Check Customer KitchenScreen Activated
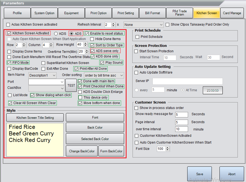246x182 pixels. pyautogui.click(x=136, y=136)
